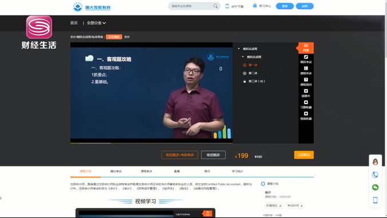
Task: Switch to the 学习统计 tab
Action: tap(237, 171)
